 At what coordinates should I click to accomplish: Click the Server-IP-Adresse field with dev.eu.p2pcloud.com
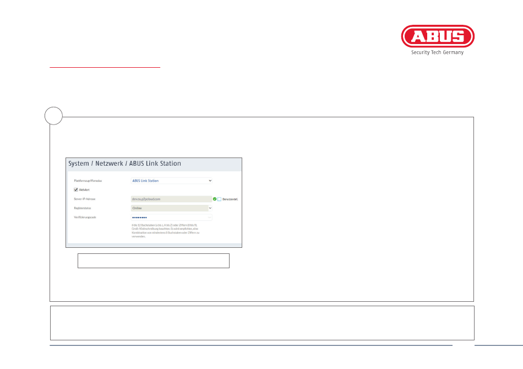[x=171, y=199]
